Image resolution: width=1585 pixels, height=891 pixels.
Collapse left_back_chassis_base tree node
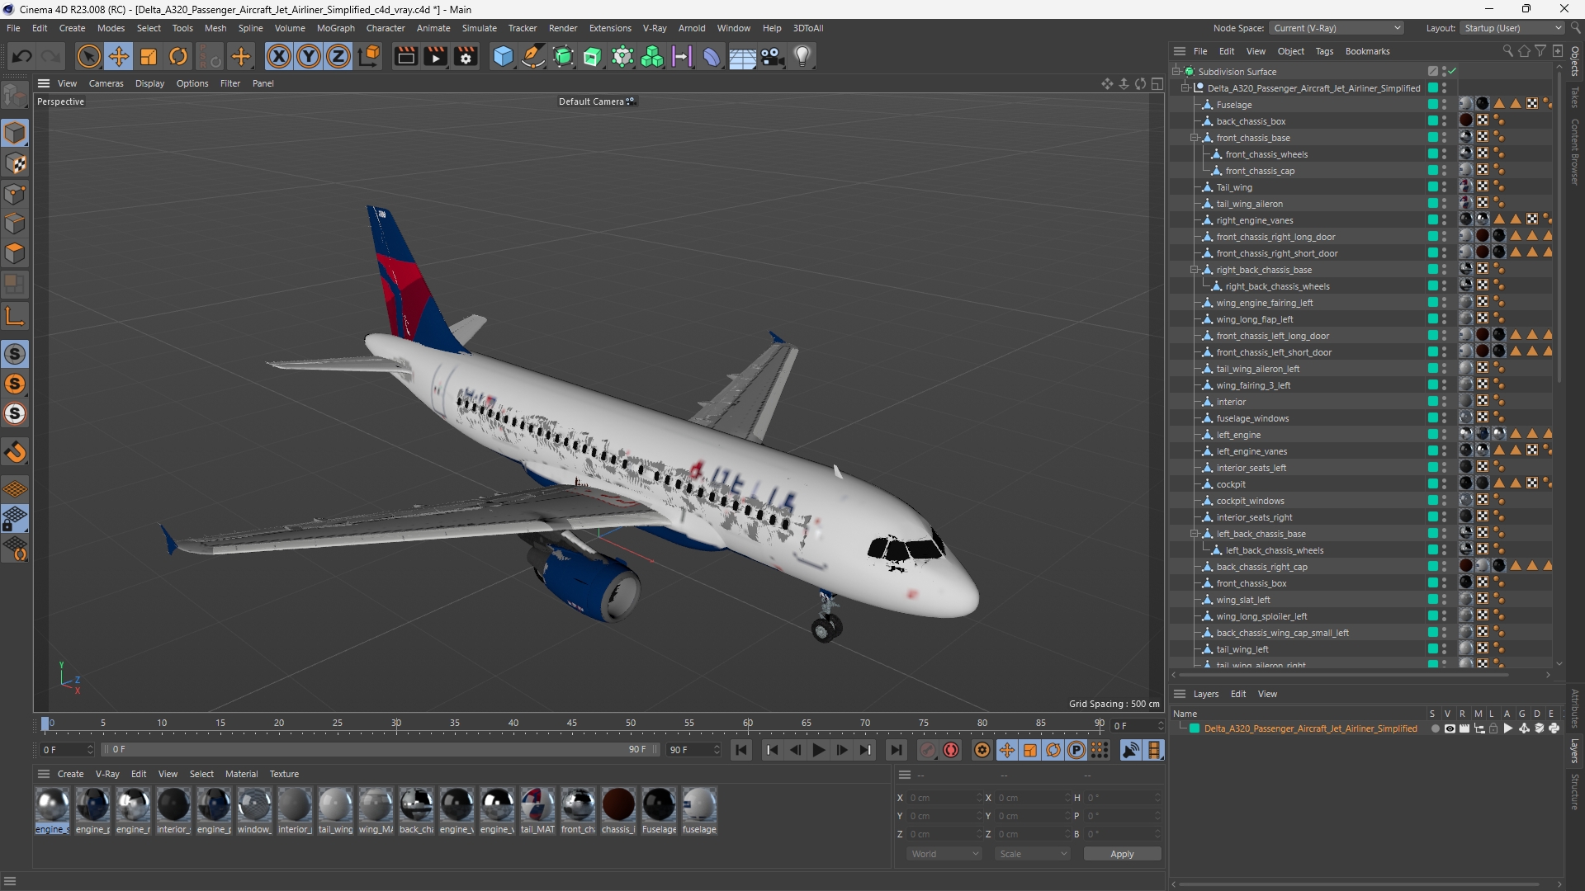pyautogui.click(x=1195, y=533)
